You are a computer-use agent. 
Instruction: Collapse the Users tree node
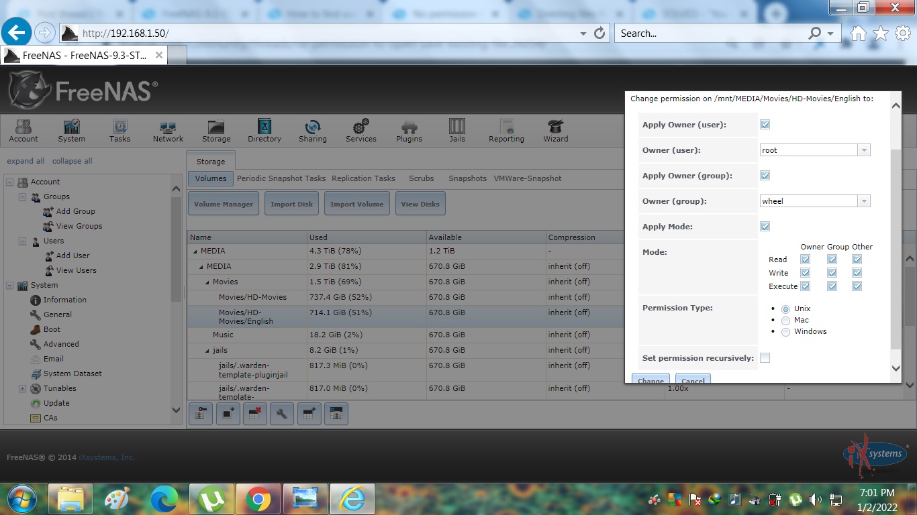[22, 241]
